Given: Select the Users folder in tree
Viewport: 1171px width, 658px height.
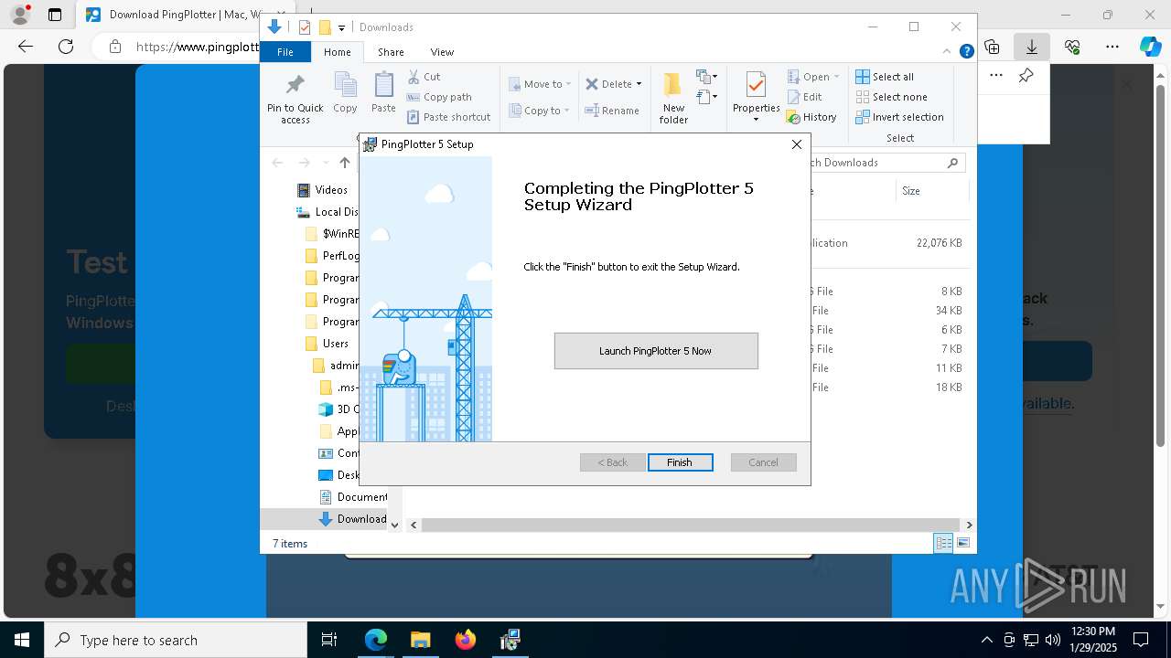Looking at the screenshot, I should click(x=327, y=344).
